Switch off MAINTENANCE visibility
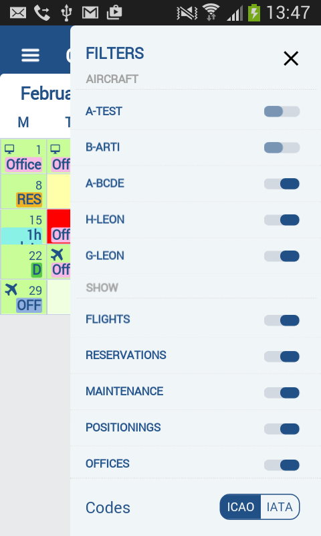This screenshot has width=321, height=536. 282,393
